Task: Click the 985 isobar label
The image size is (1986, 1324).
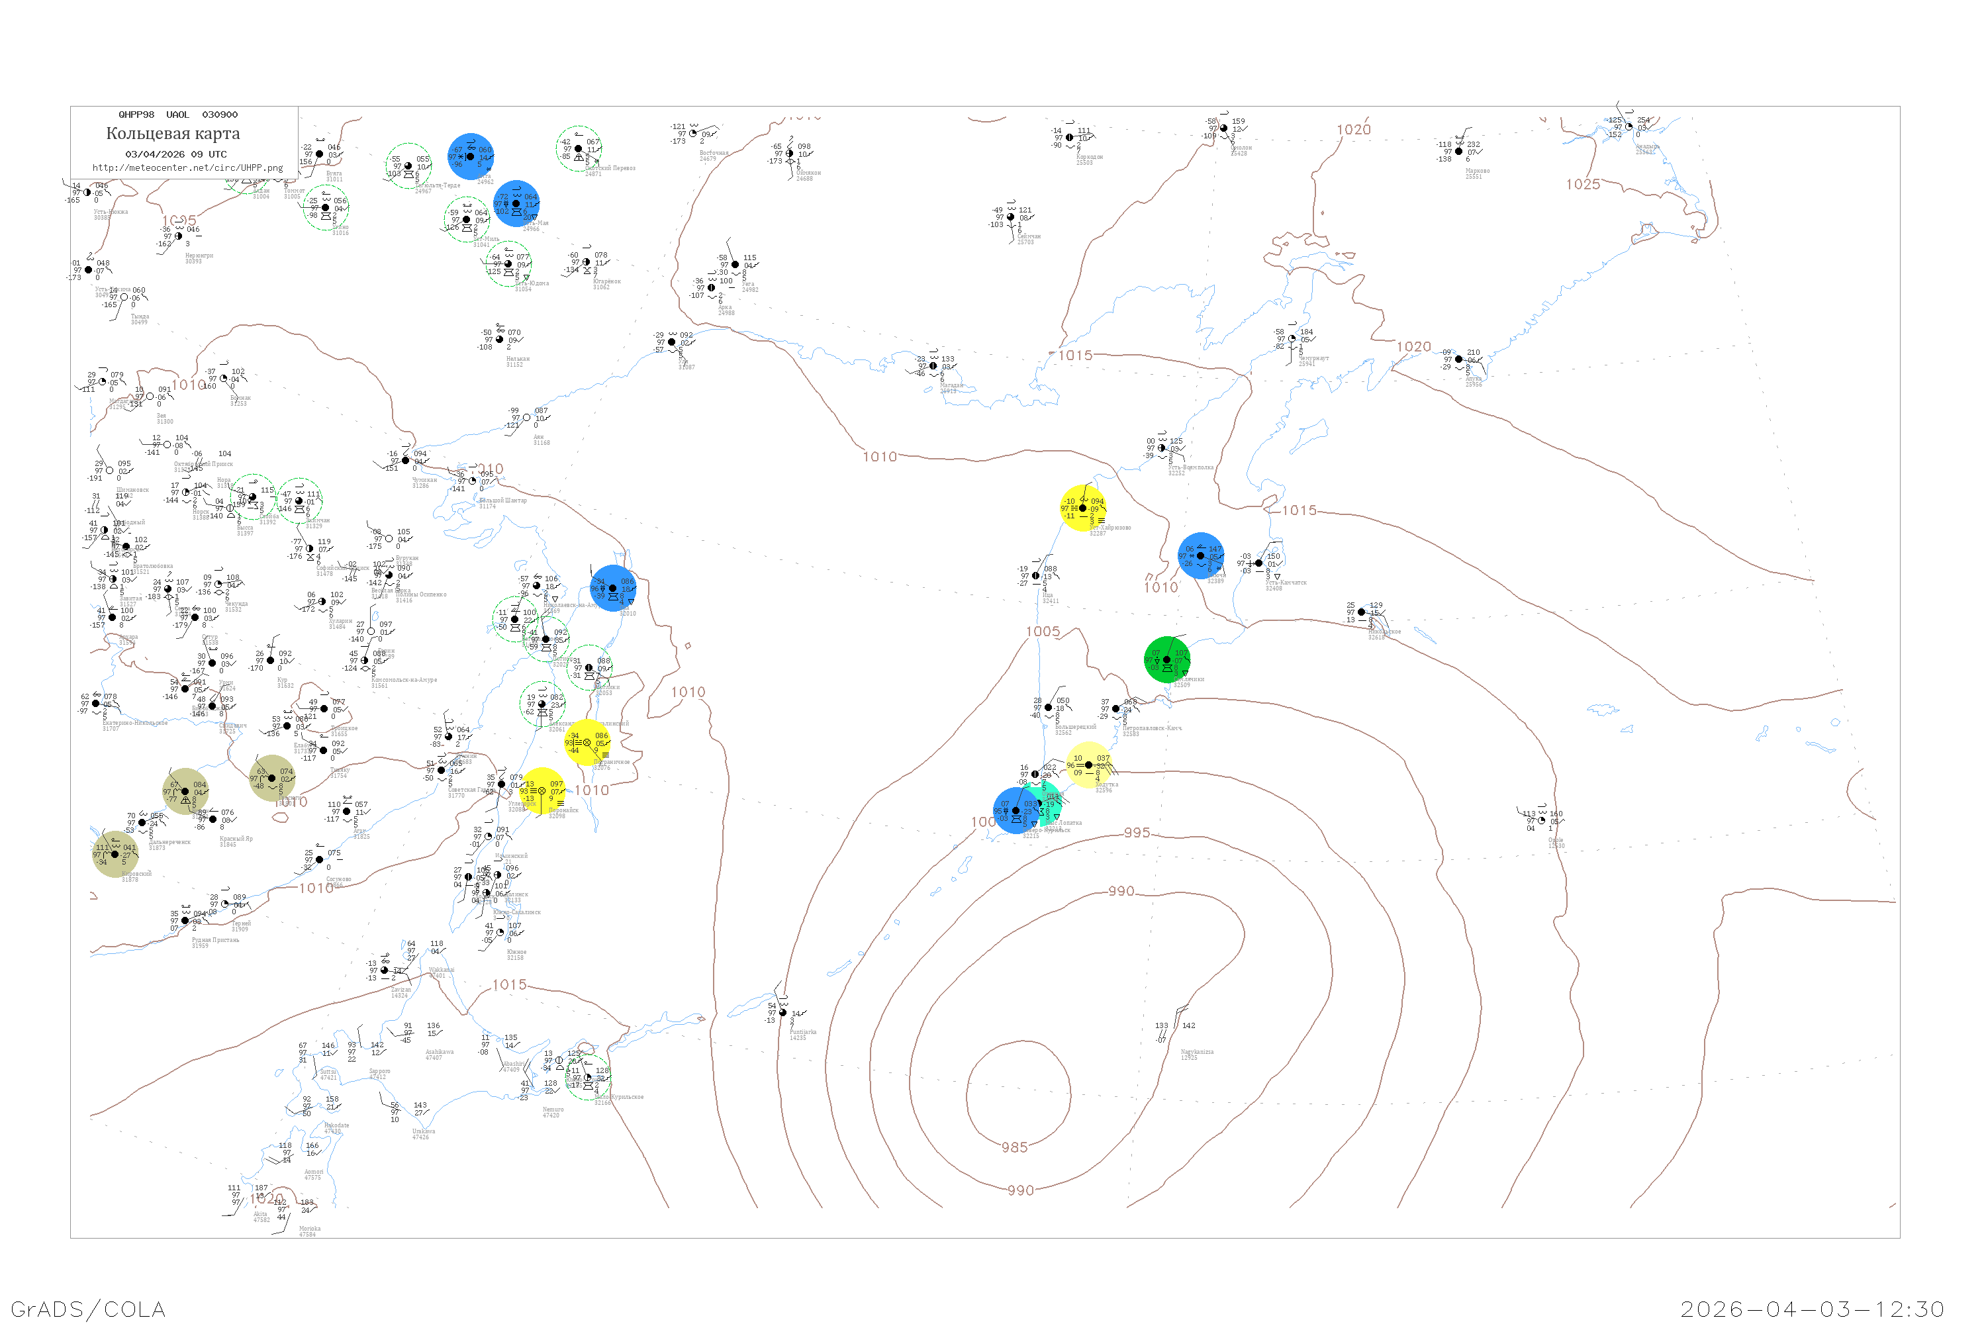Action: [x=1014, y=1147]
